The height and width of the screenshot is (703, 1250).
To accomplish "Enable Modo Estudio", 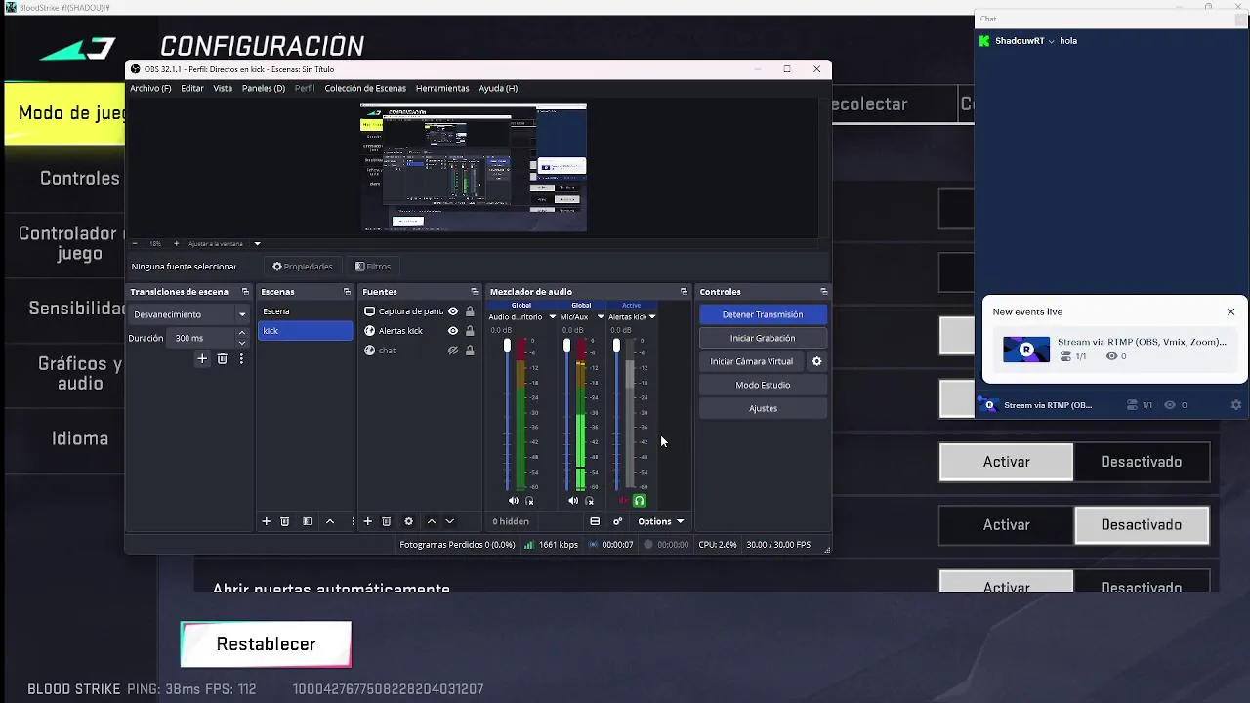I will (763, 385).
